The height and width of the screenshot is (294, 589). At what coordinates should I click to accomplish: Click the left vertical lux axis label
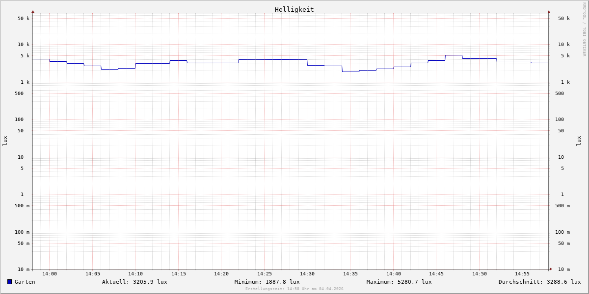click(x=5, y=141)
